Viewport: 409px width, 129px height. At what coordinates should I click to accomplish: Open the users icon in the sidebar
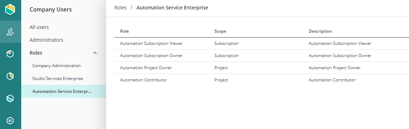point(10,32)
